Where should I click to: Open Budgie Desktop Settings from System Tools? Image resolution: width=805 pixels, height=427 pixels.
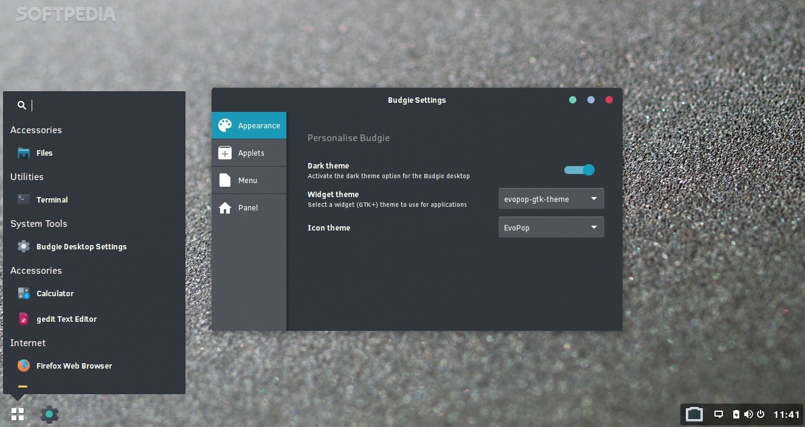tap(81, 246)
